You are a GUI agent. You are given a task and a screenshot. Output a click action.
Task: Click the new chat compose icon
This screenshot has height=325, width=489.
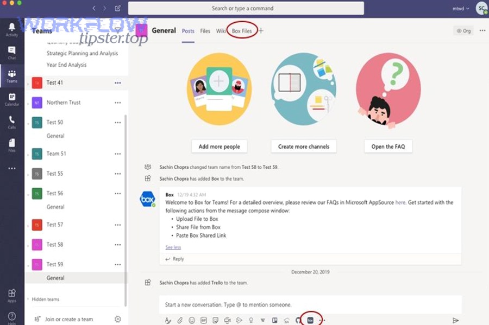coord(117,8)
